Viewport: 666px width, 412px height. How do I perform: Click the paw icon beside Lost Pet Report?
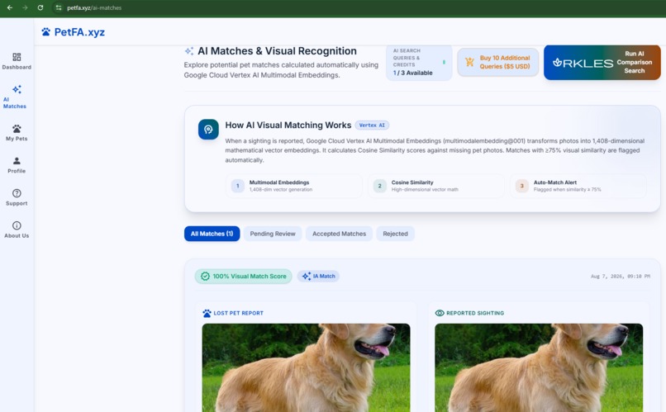point(207,313)
